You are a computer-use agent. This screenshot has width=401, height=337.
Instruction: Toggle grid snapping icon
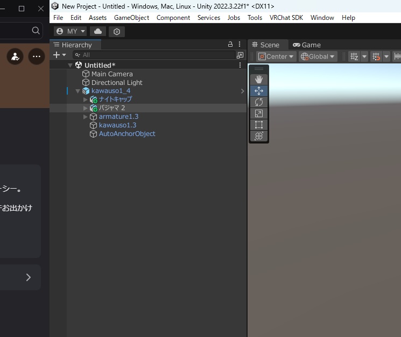[376, 56]
